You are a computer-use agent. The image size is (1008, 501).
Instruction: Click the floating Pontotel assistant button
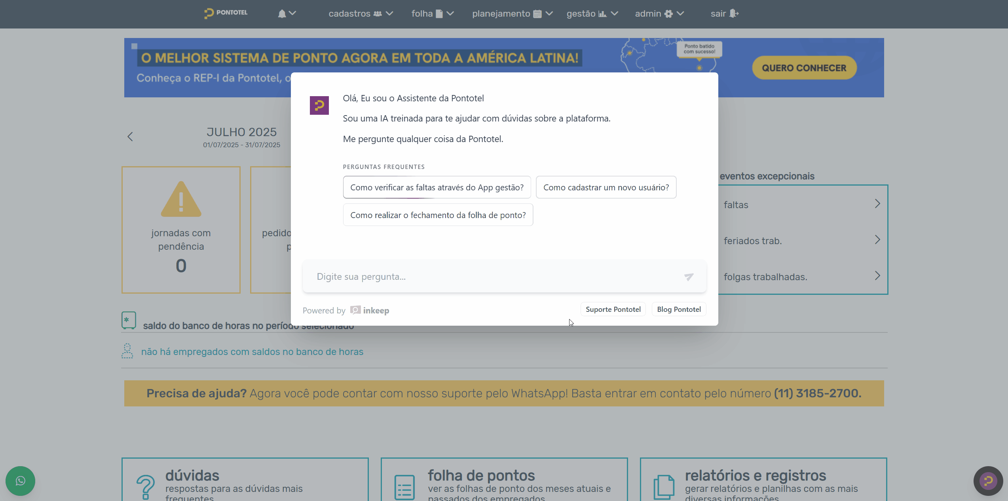[988, 481]
